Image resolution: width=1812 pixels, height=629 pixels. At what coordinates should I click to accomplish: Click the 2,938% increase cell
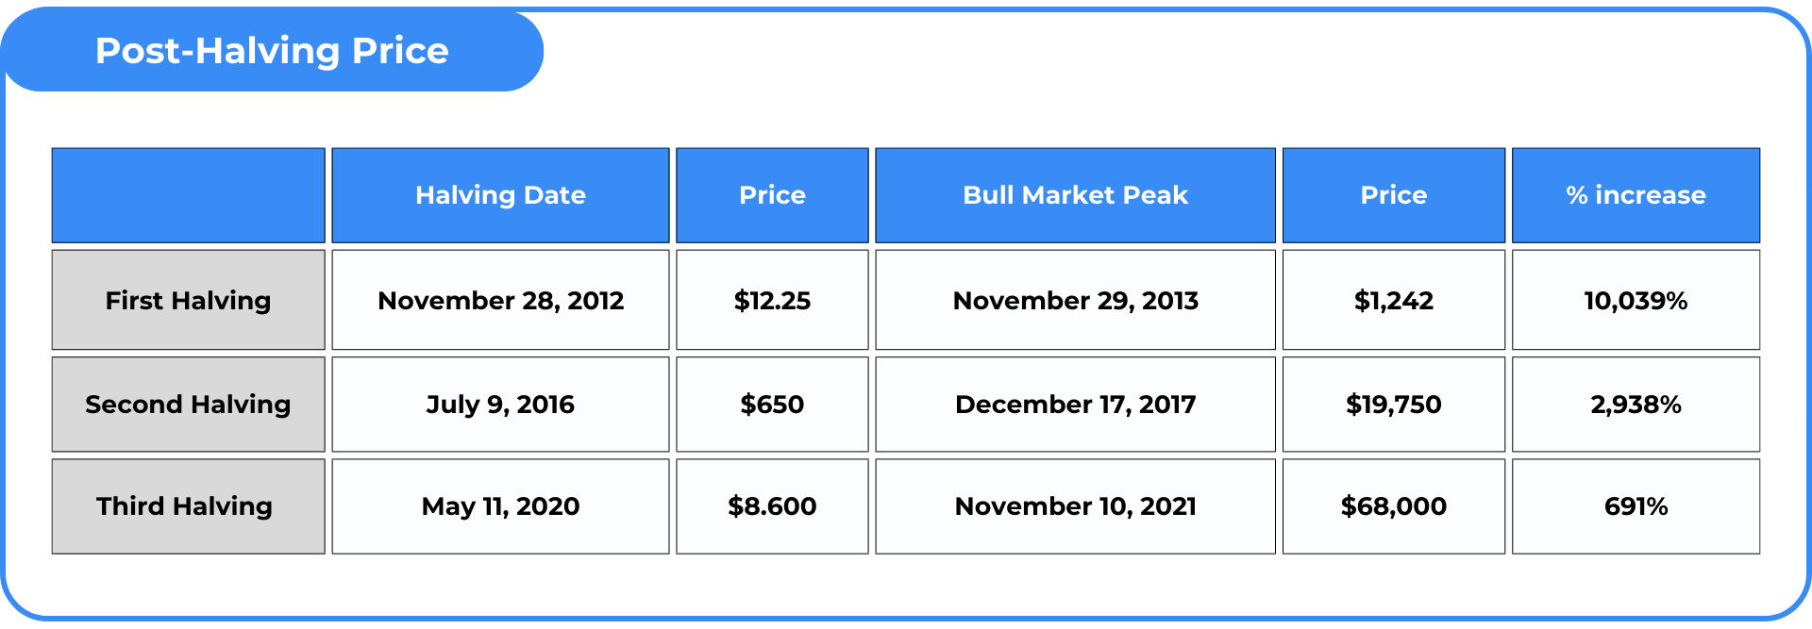click(1636, 404)
